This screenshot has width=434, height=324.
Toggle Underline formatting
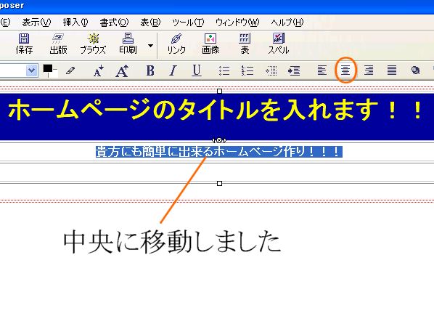[x=196, y=70]
